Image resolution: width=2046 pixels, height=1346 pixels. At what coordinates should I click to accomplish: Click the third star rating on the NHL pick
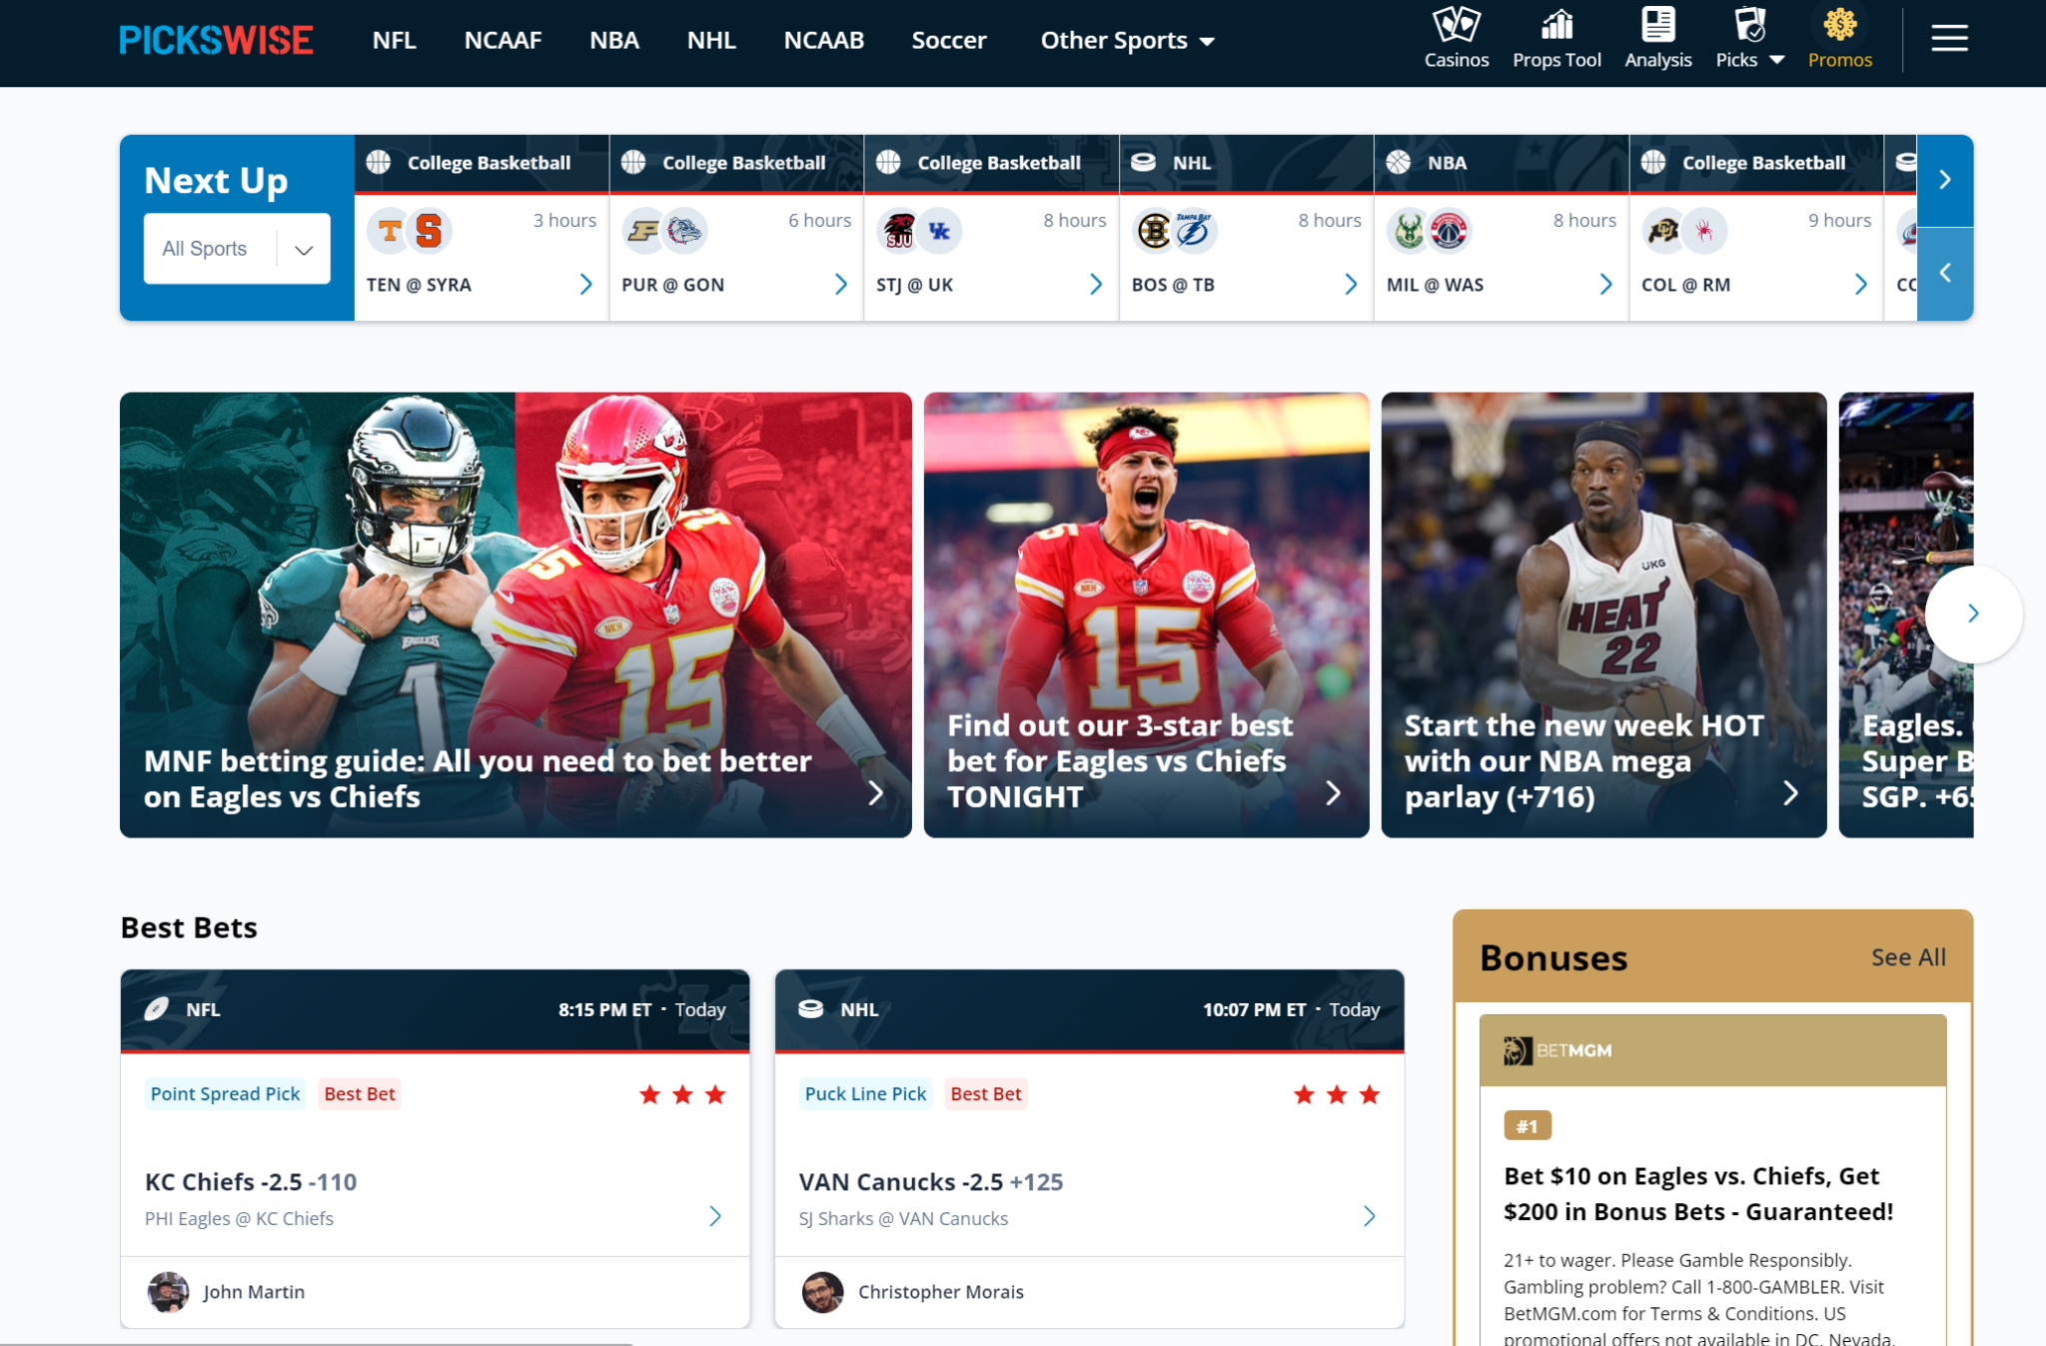1369,1094
